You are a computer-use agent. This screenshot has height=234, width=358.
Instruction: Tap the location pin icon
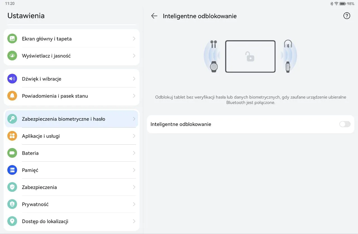pos(12,221)
